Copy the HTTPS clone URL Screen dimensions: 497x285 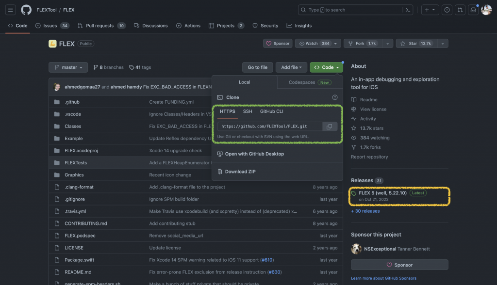[330, 127]
